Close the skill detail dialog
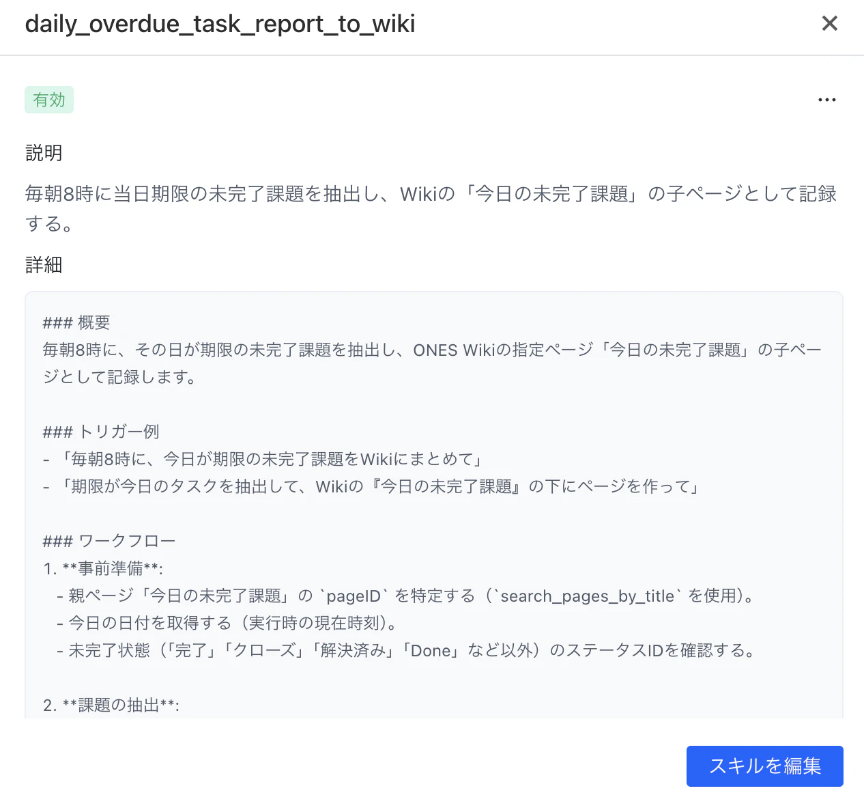 click(829, 24)
